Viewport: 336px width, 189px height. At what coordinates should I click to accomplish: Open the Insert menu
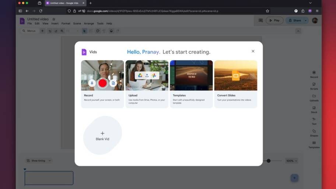[x=55, y=24]
